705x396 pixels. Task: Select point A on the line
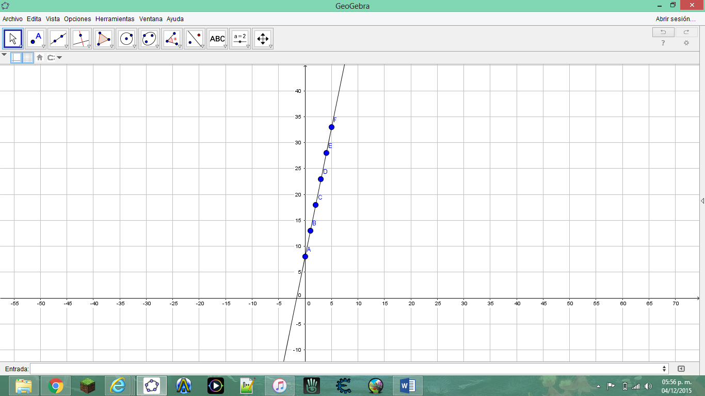click(305, 256)
